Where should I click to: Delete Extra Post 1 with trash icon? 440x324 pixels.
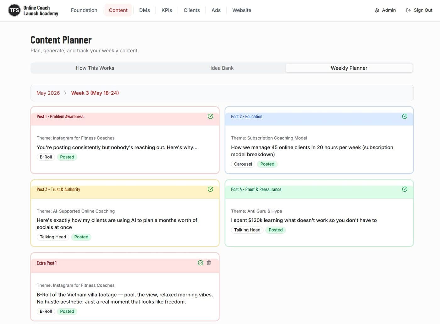(x=209, y=263)
